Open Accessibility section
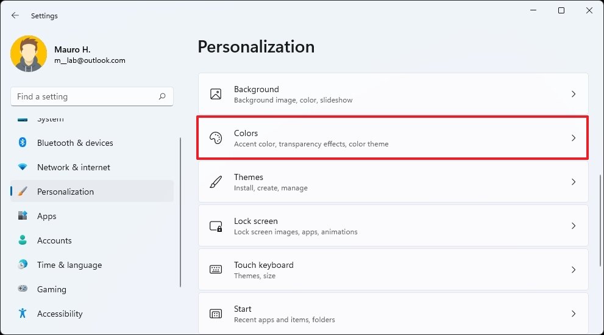 tap(91, 314)
